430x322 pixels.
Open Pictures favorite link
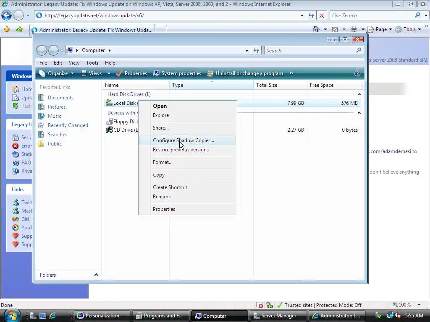(x=57, y=107)
